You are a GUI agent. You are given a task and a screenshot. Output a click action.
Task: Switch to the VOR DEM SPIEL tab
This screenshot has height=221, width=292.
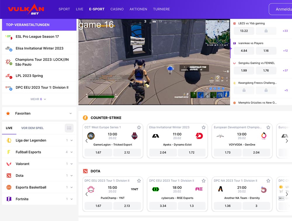[32, 128]
